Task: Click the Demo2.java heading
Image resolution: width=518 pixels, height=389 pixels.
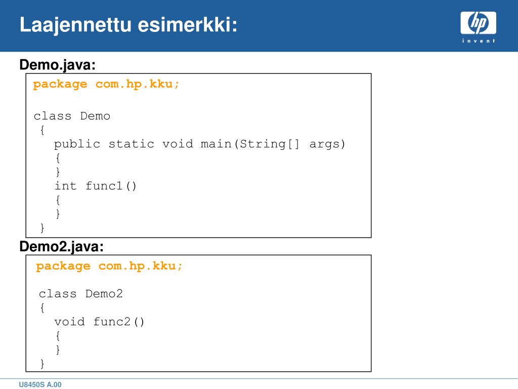Action: pyautogui.click(x=61, y=247)
